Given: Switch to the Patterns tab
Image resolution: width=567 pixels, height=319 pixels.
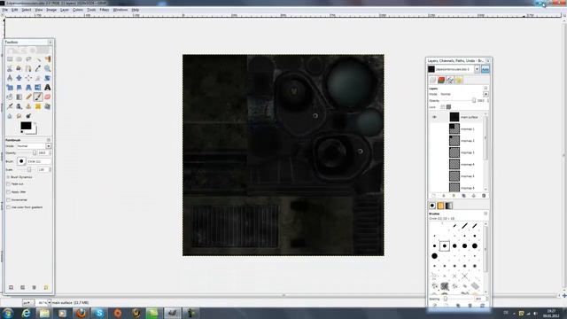Looking at the screenshot, I should pyautogui.click(x=440, y=206).
